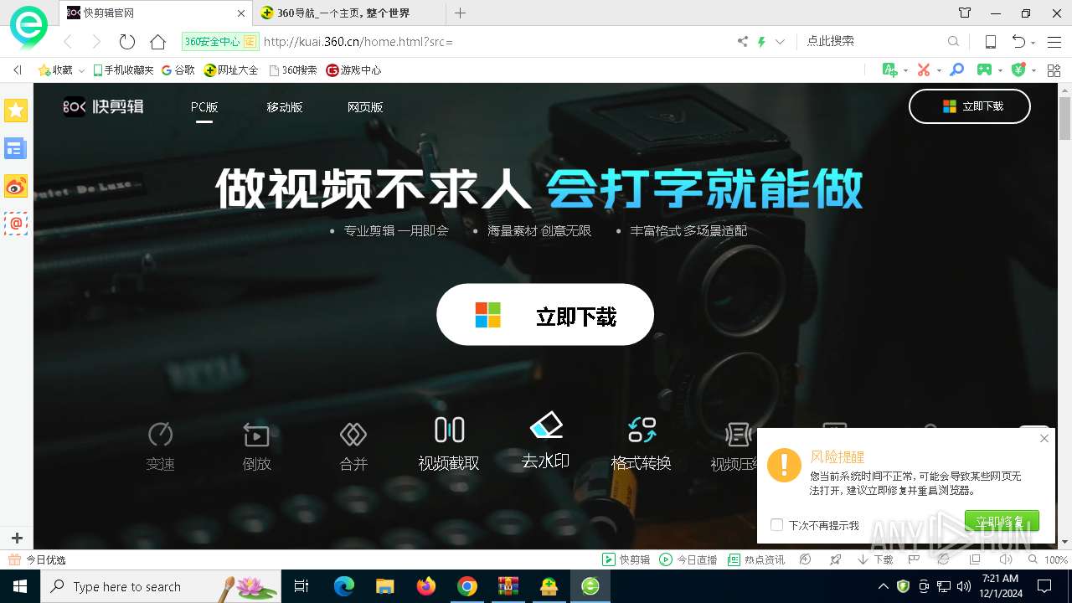The height and width of the screenshot is (603, 1072).
Task: Collapse the bookmarks bar arrow
Action: [17, 70]
